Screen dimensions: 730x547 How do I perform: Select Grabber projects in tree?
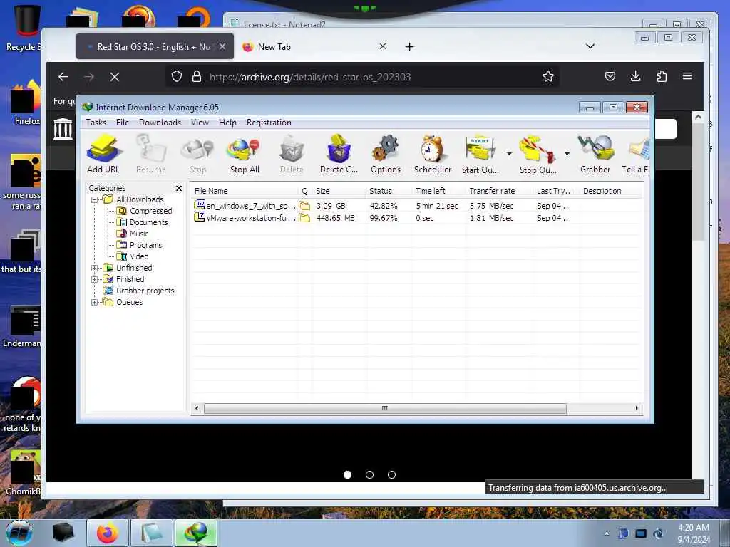click(x=139, y=291)
